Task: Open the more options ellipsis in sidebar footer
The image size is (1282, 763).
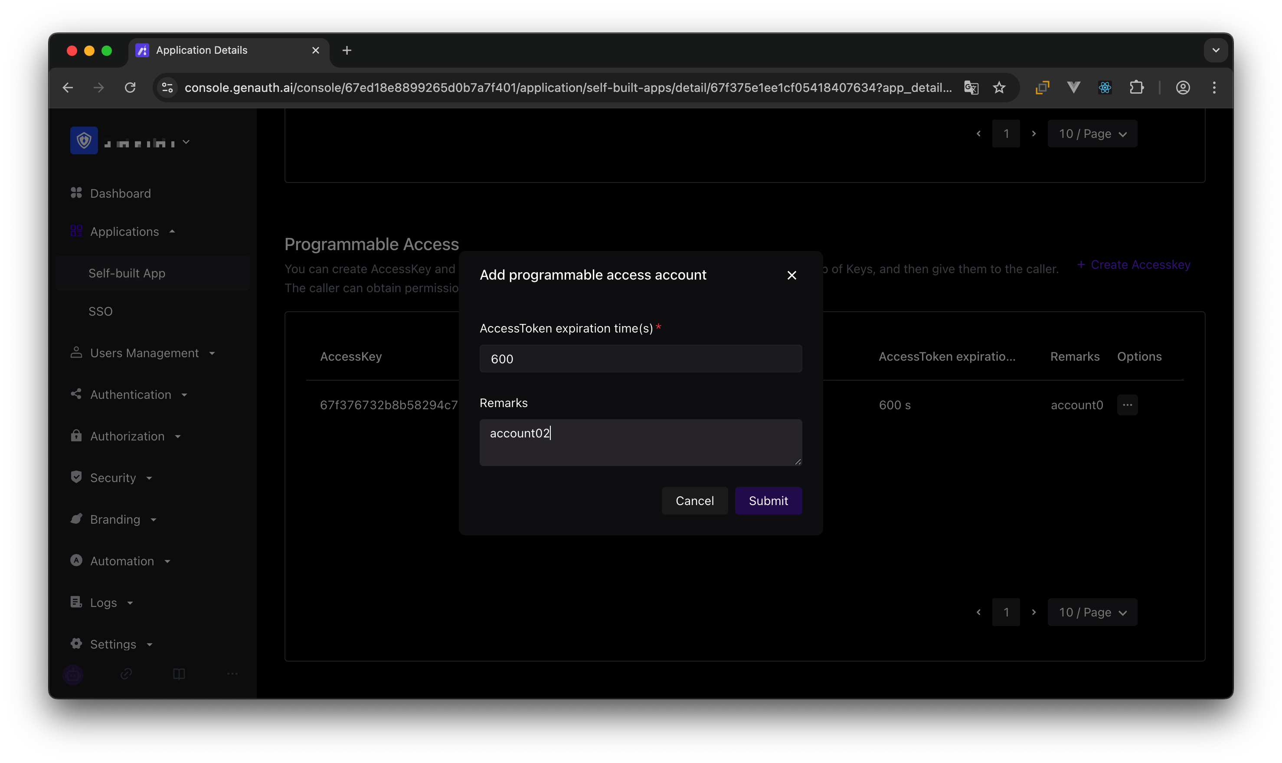Action: click(x=232, y=674)
